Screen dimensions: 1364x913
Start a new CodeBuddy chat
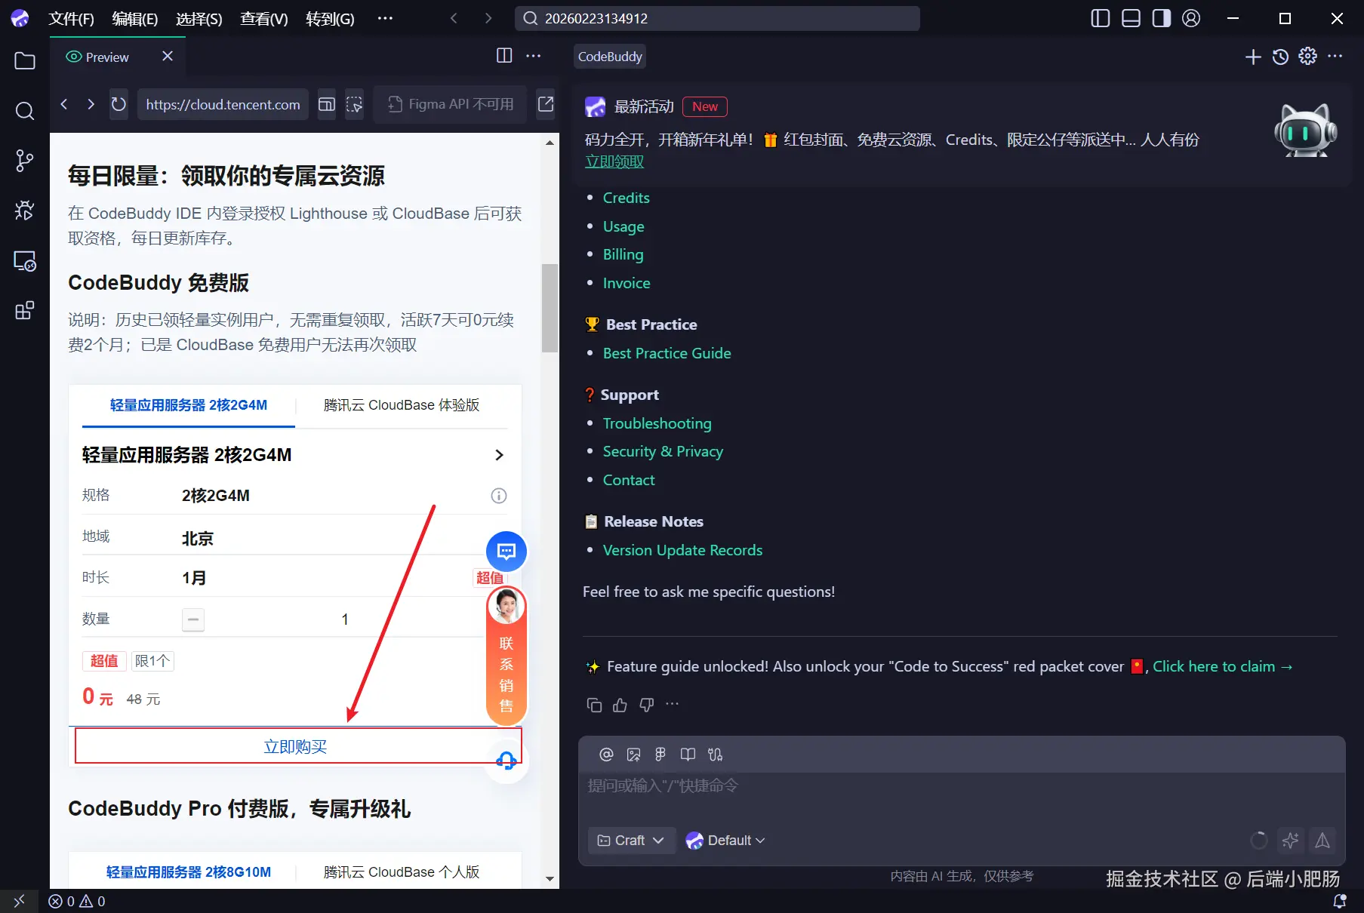tap(1253, 57)
